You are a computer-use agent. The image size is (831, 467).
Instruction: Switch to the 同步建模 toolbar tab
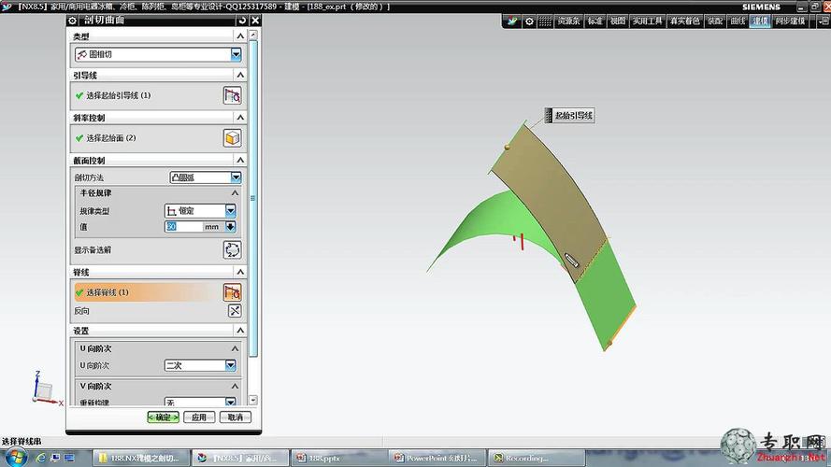(x=790, y=21)
